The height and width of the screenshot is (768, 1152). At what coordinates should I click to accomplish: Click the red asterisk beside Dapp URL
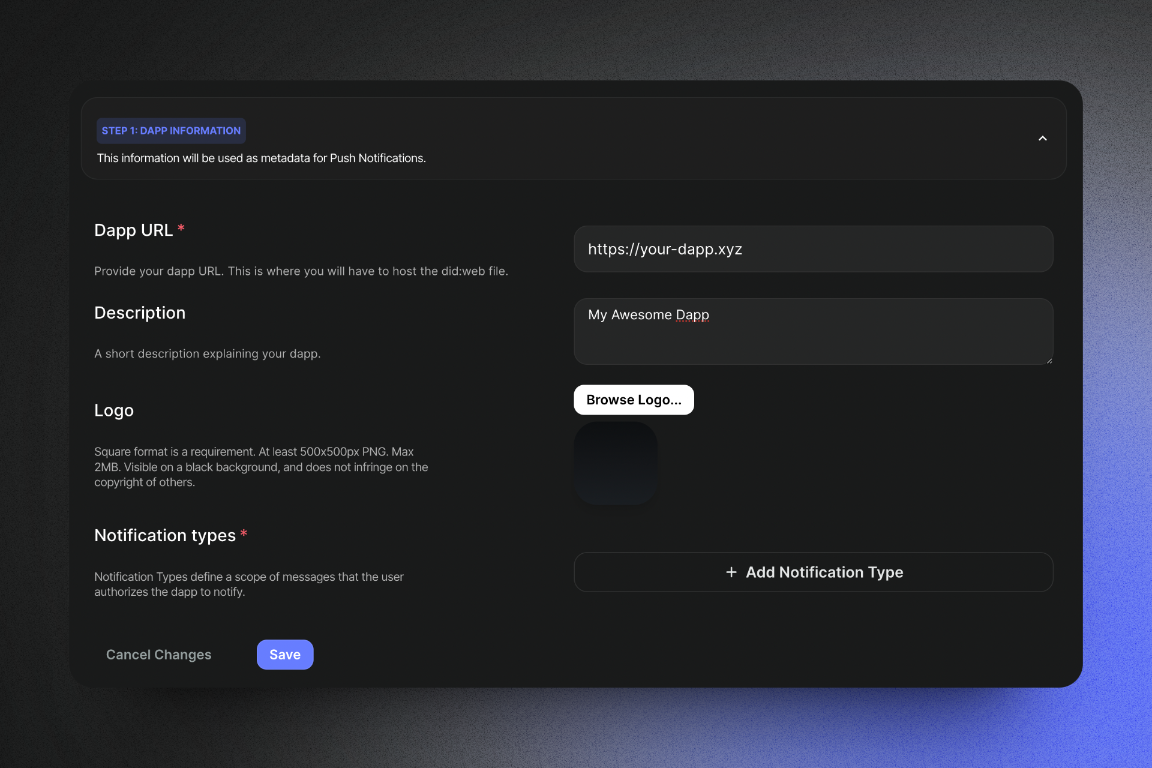click(181, 228)
